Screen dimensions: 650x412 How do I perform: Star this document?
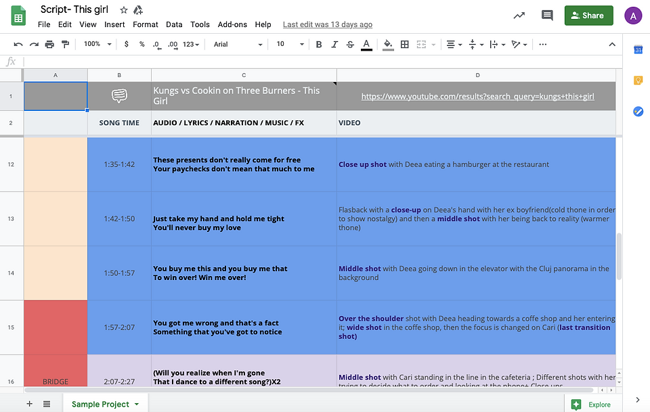point(123,10)
